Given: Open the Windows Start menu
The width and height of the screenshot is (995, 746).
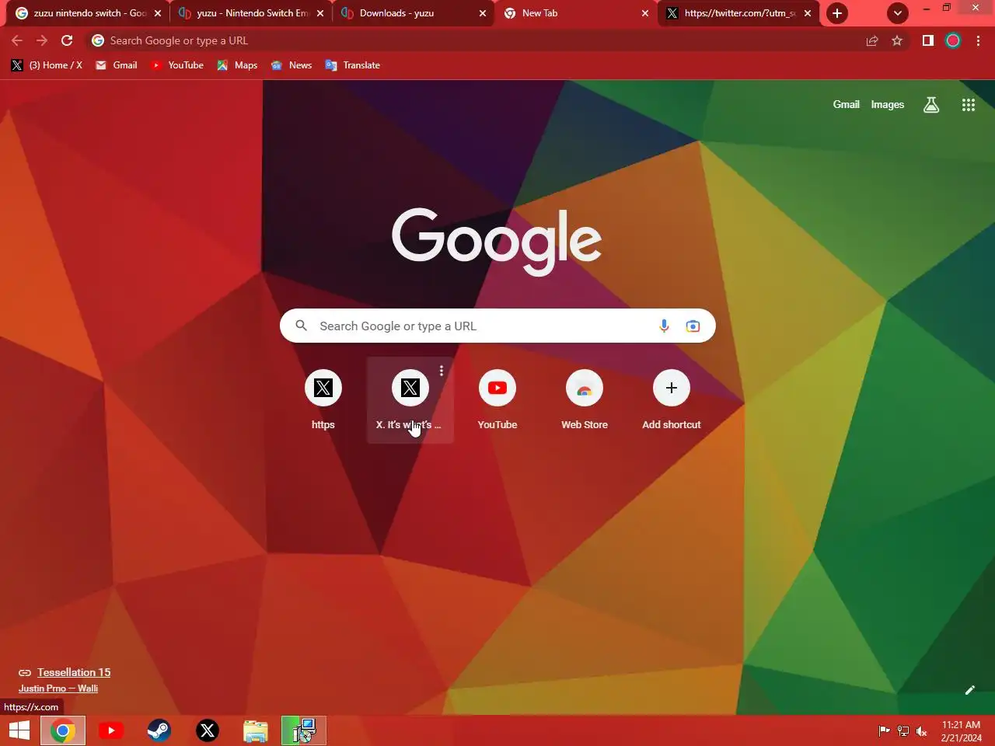Looking at the screenshot, I should pyautogui.click(x=19, y=730).
